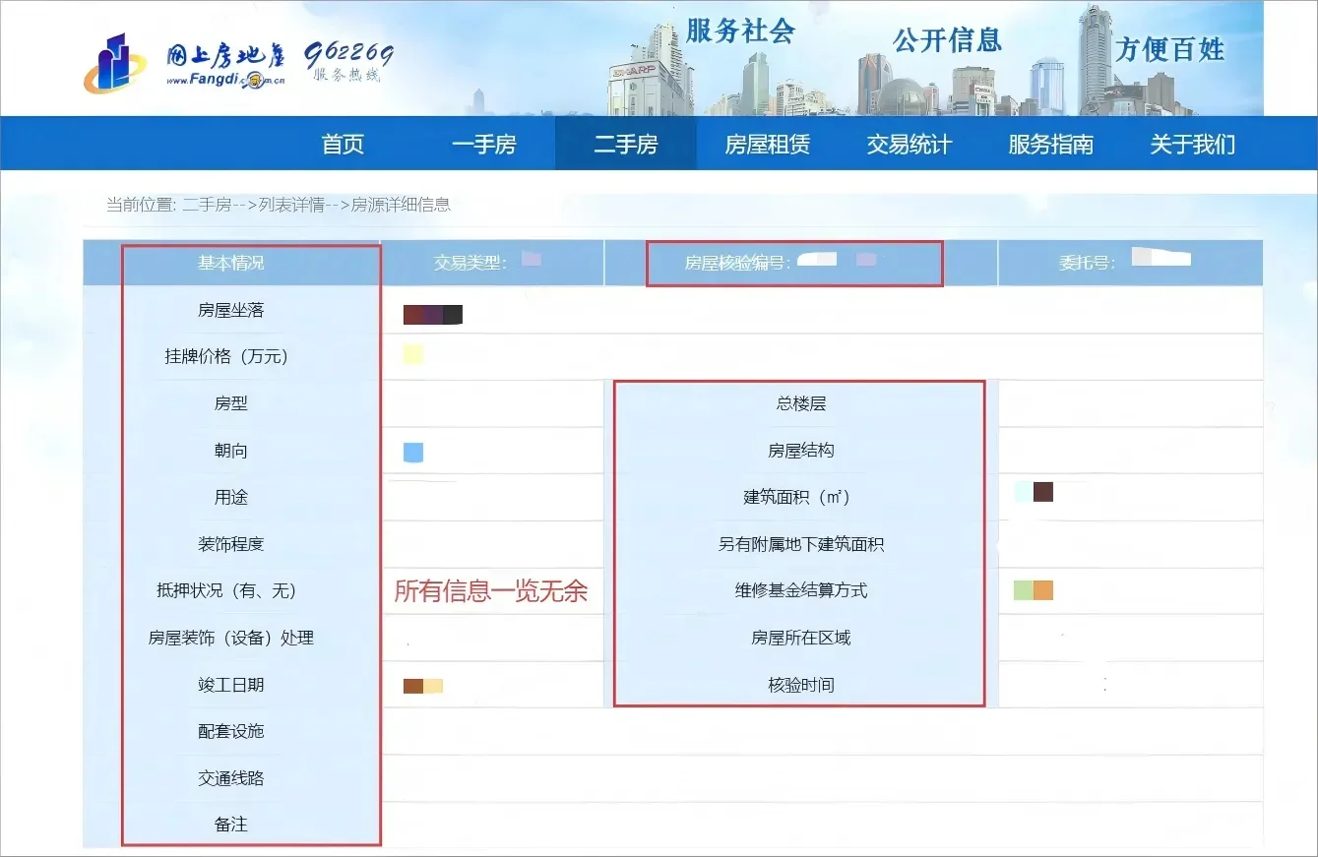The width and height of the screenshot is (1318, 857).
Task: Click the 房屋结构 field label
Action: coord(800,451)
